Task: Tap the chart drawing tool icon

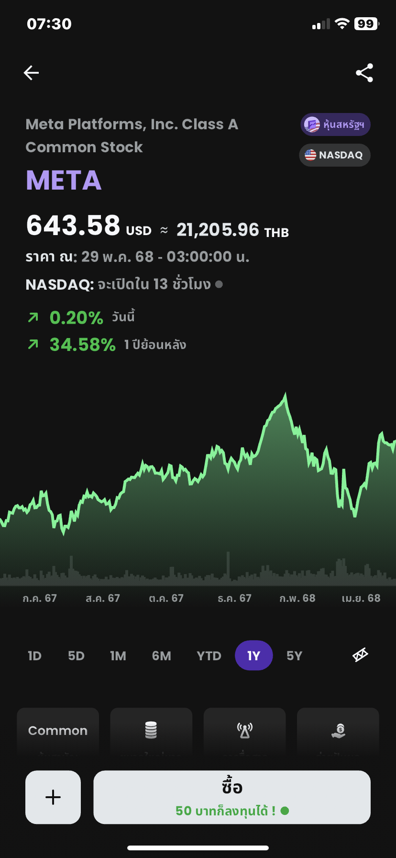Action: coord(360,655)
